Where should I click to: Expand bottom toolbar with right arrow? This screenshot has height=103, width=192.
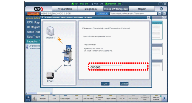(165, 98)
